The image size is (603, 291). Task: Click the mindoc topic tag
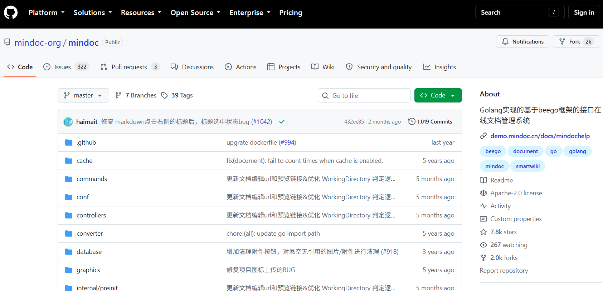(x=495, y=166)
